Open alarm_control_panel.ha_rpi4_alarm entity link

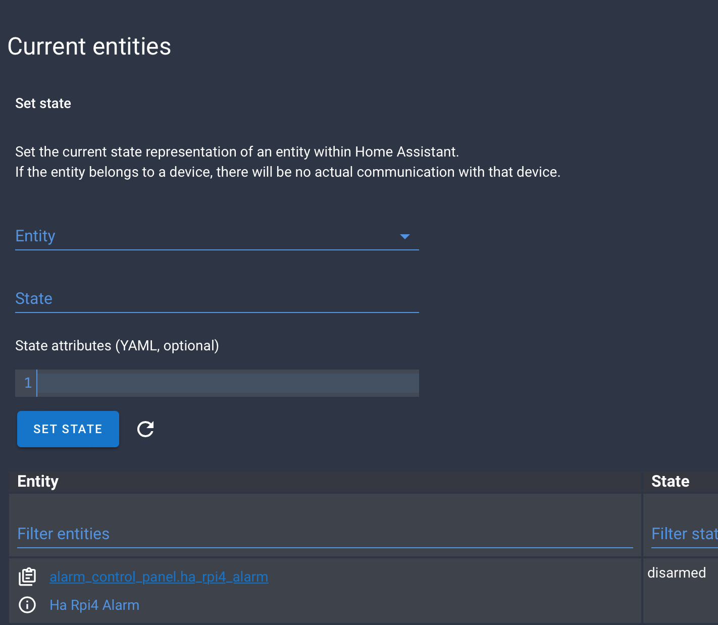click(x=159, y=577)
